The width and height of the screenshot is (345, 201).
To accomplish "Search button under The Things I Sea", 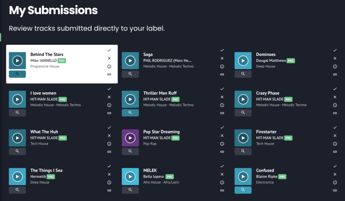I will click(x=17, y=190).
